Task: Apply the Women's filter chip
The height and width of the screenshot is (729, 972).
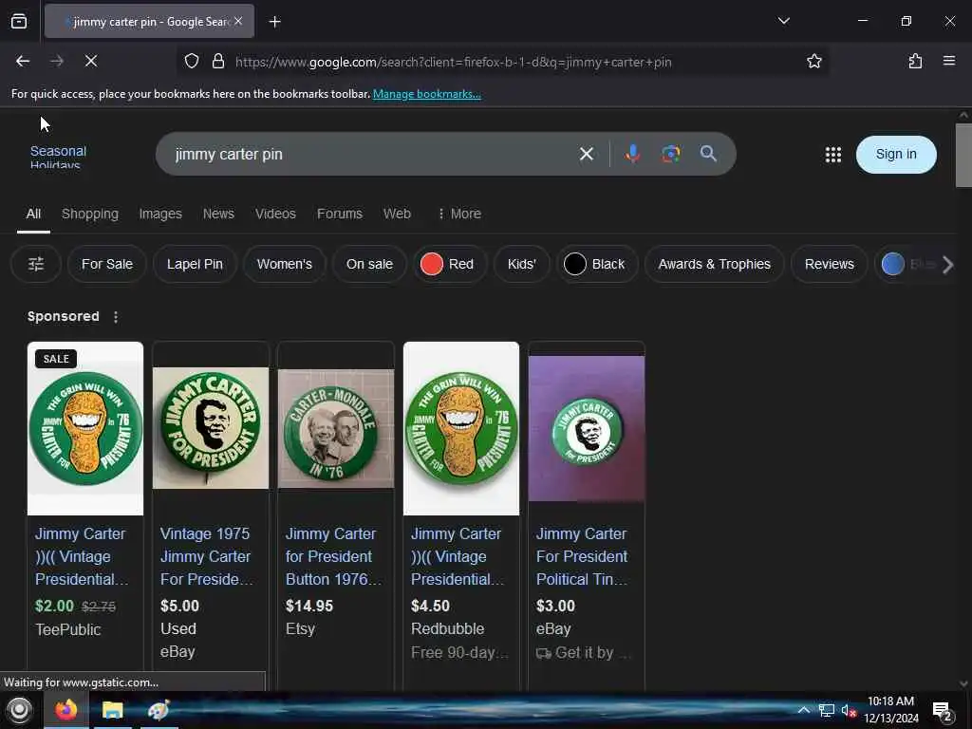Action: [x=285, y=264]
